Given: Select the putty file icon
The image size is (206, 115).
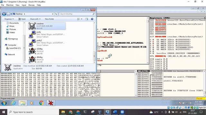Looking at the screenshot, I should click(x=32, y=34).
